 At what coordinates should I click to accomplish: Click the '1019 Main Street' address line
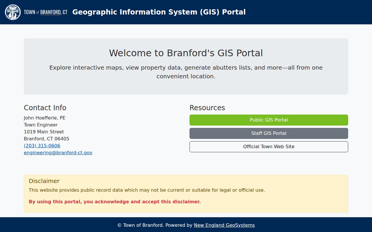coord(44,132)
